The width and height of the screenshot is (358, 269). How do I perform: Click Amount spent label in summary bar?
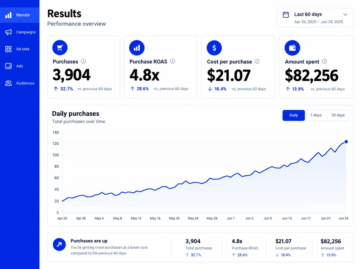pyautogui.click(x=332, y=248)
